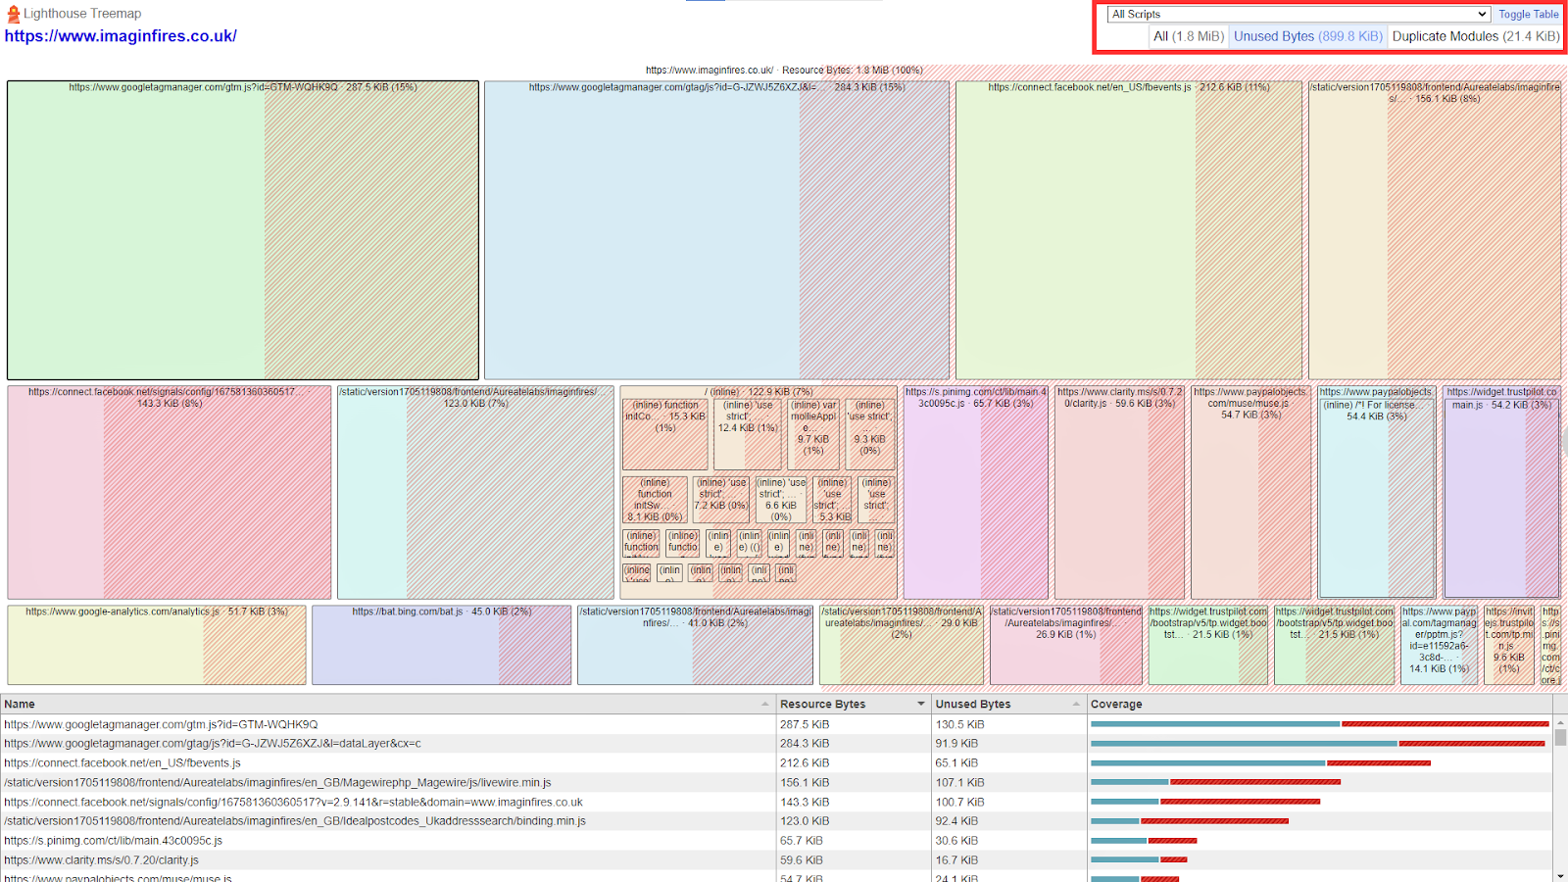Select the 26.9 KiB static script block

(x=1066, y=645)
